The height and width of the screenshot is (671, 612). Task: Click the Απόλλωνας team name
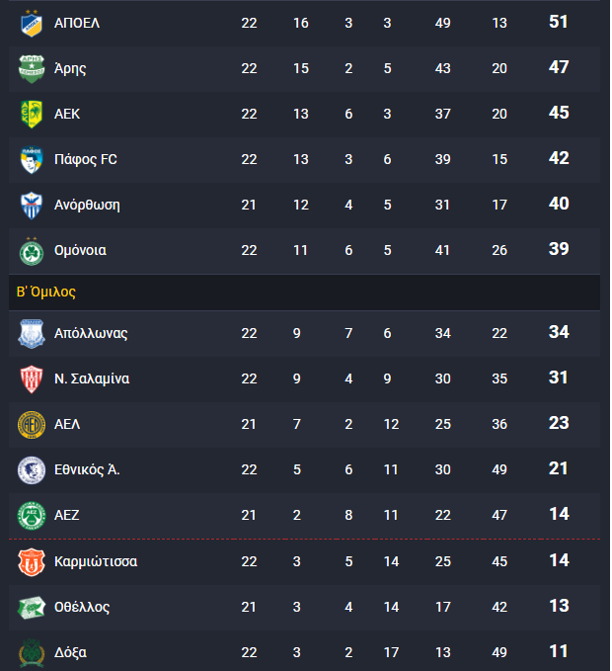pyautogui.click(x=91, y=333)
